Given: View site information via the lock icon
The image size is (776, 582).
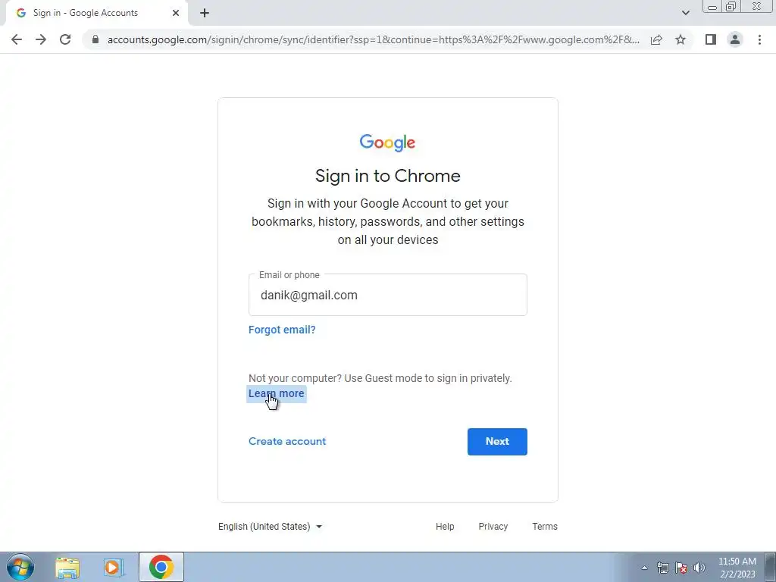Looking at the screenshot, I should [95, 39].
